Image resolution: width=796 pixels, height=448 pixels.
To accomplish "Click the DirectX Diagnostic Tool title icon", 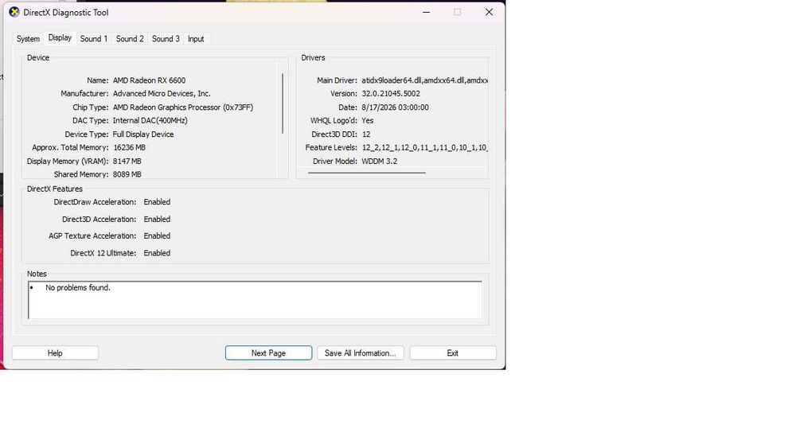I will pyautogui.click(x=14, y=12).
